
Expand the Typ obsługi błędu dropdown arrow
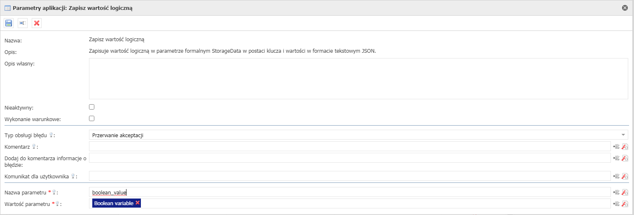point(623,135)
